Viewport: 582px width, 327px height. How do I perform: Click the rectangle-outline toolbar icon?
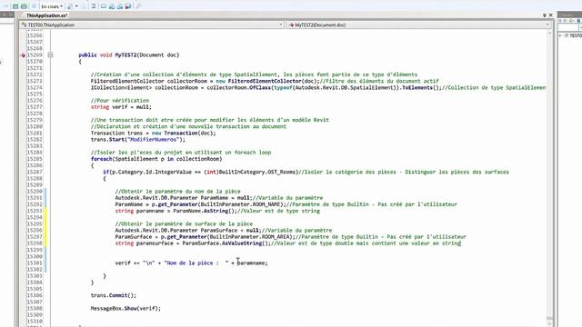[x=104, y=6]
